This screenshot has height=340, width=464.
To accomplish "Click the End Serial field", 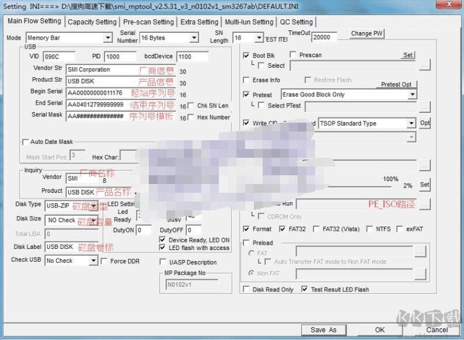I will point(121,105).
